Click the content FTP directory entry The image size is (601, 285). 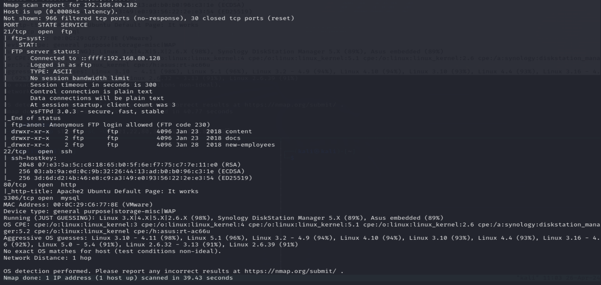pyautogui.click(x=238, y=132)
